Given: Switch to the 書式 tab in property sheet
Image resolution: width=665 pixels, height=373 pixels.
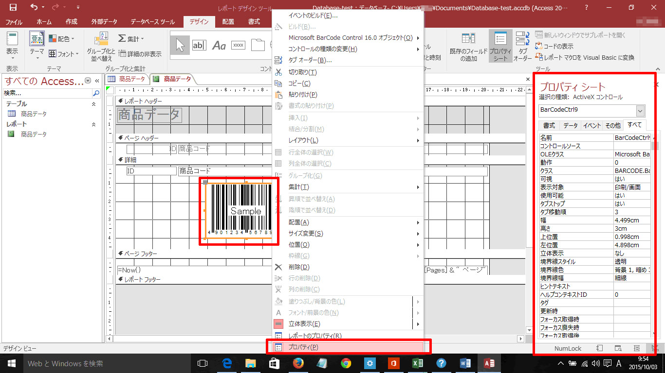Looking at the screenshot, I should tap(549, 125).
